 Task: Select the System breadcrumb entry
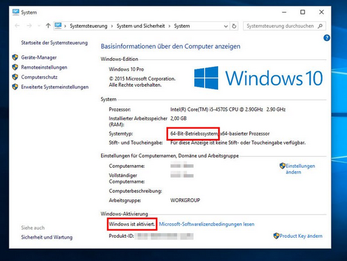coord(182,26)
